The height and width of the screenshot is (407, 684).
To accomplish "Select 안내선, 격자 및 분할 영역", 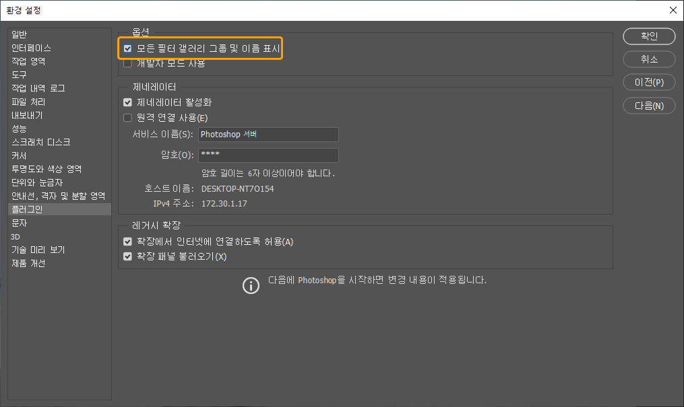I will 59,196.
